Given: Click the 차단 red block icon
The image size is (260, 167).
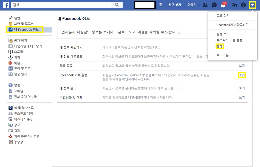Looking at the screenshot, I should [10, 63].
